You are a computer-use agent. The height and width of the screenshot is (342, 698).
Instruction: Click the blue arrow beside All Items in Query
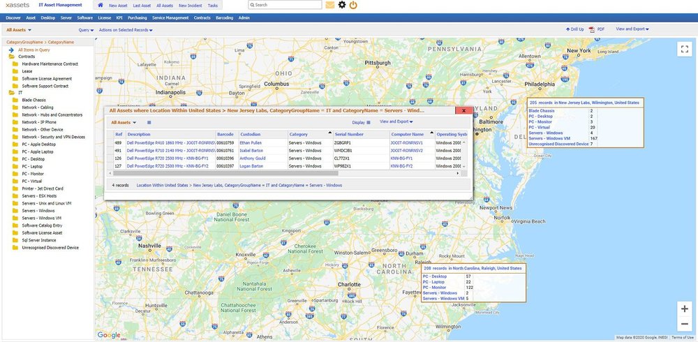coord(12,50)
